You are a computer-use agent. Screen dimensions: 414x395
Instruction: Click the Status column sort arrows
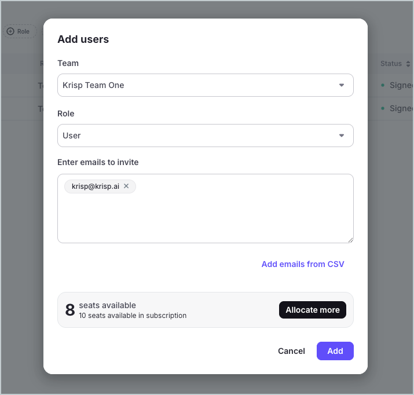pos(408,64)
